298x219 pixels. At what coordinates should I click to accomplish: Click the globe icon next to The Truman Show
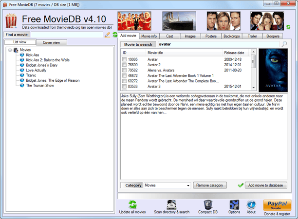pyautogui.click(x=22, y=85)
